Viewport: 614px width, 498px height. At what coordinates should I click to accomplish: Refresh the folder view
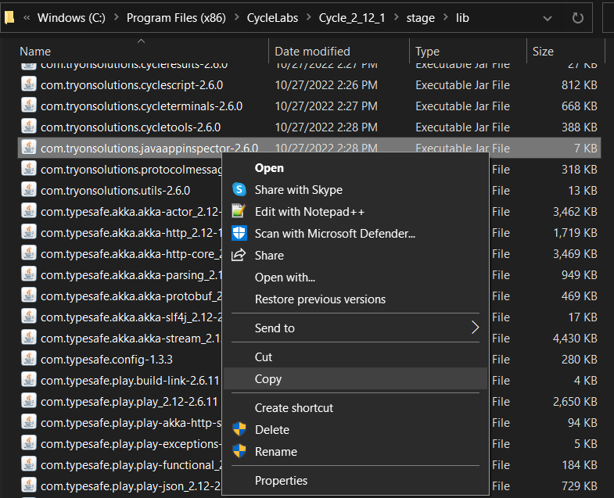(x=577, y=18)
